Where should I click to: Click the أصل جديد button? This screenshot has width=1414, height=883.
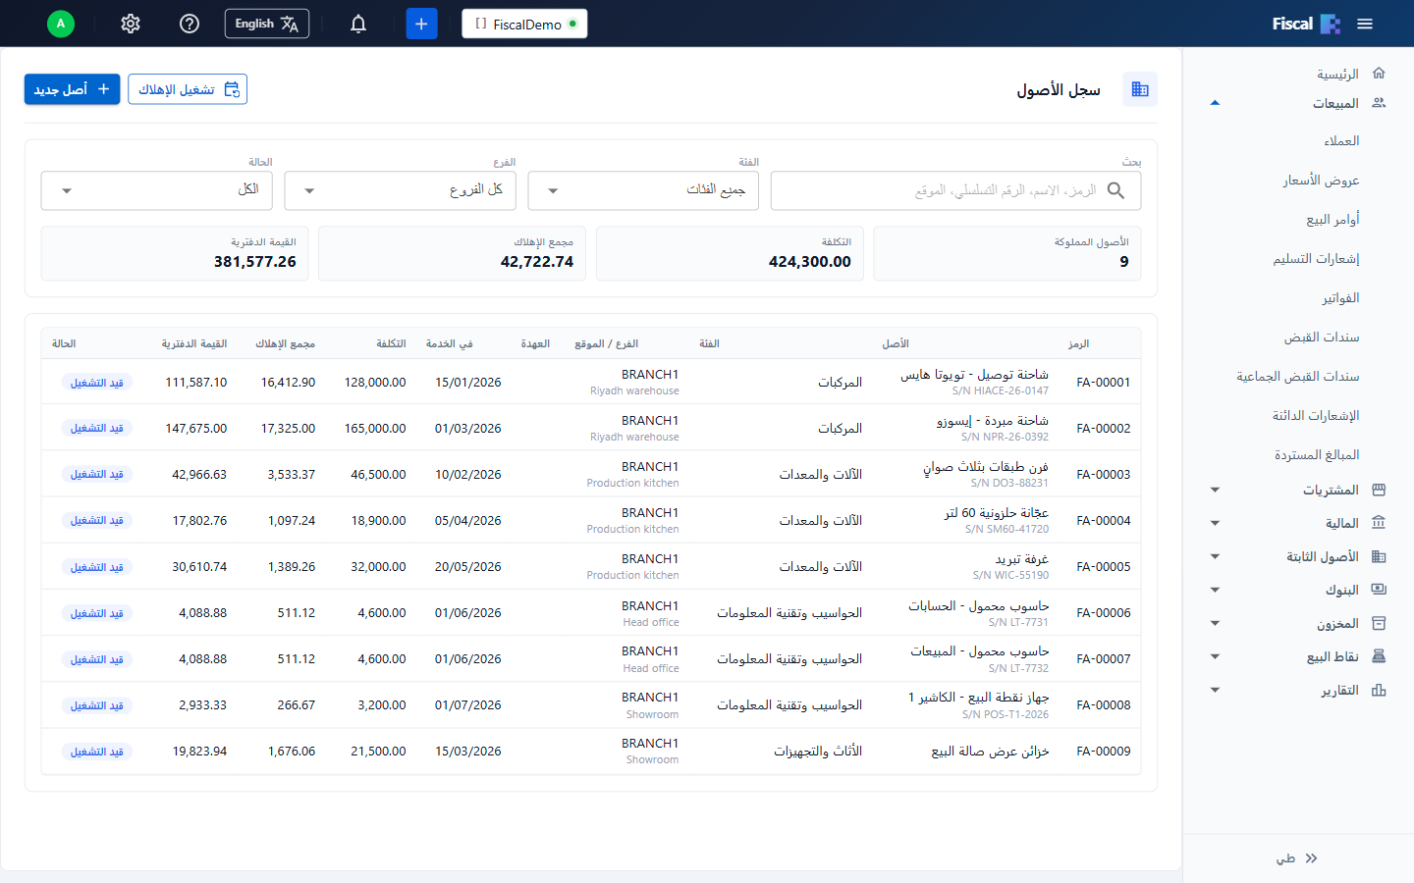73,89
